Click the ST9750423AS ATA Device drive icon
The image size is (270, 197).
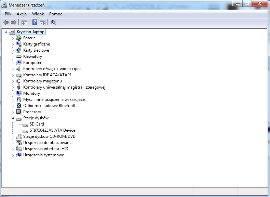pos(25,131)
